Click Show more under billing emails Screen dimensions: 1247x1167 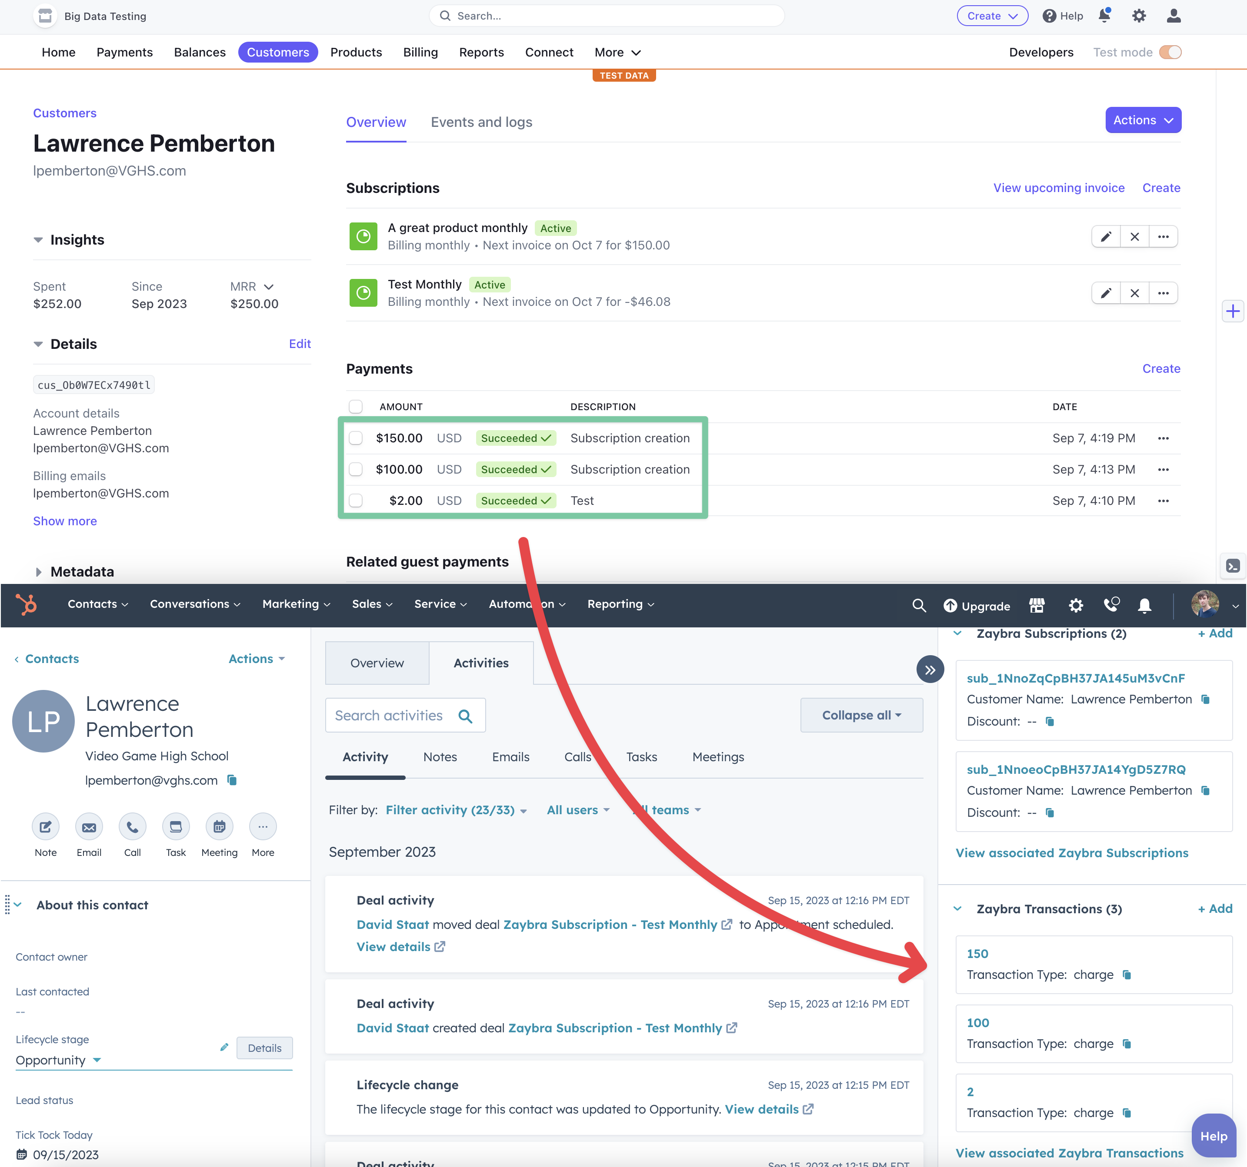point(65,521)
